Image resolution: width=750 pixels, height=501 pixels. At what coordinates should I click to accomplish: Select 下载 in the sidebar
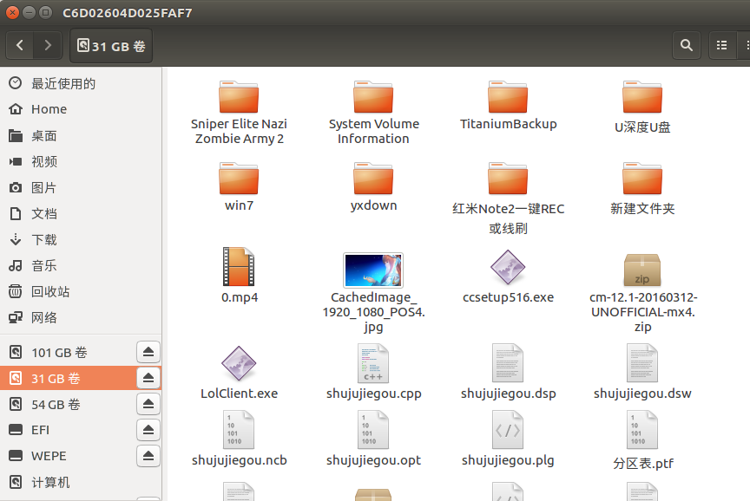81,239
